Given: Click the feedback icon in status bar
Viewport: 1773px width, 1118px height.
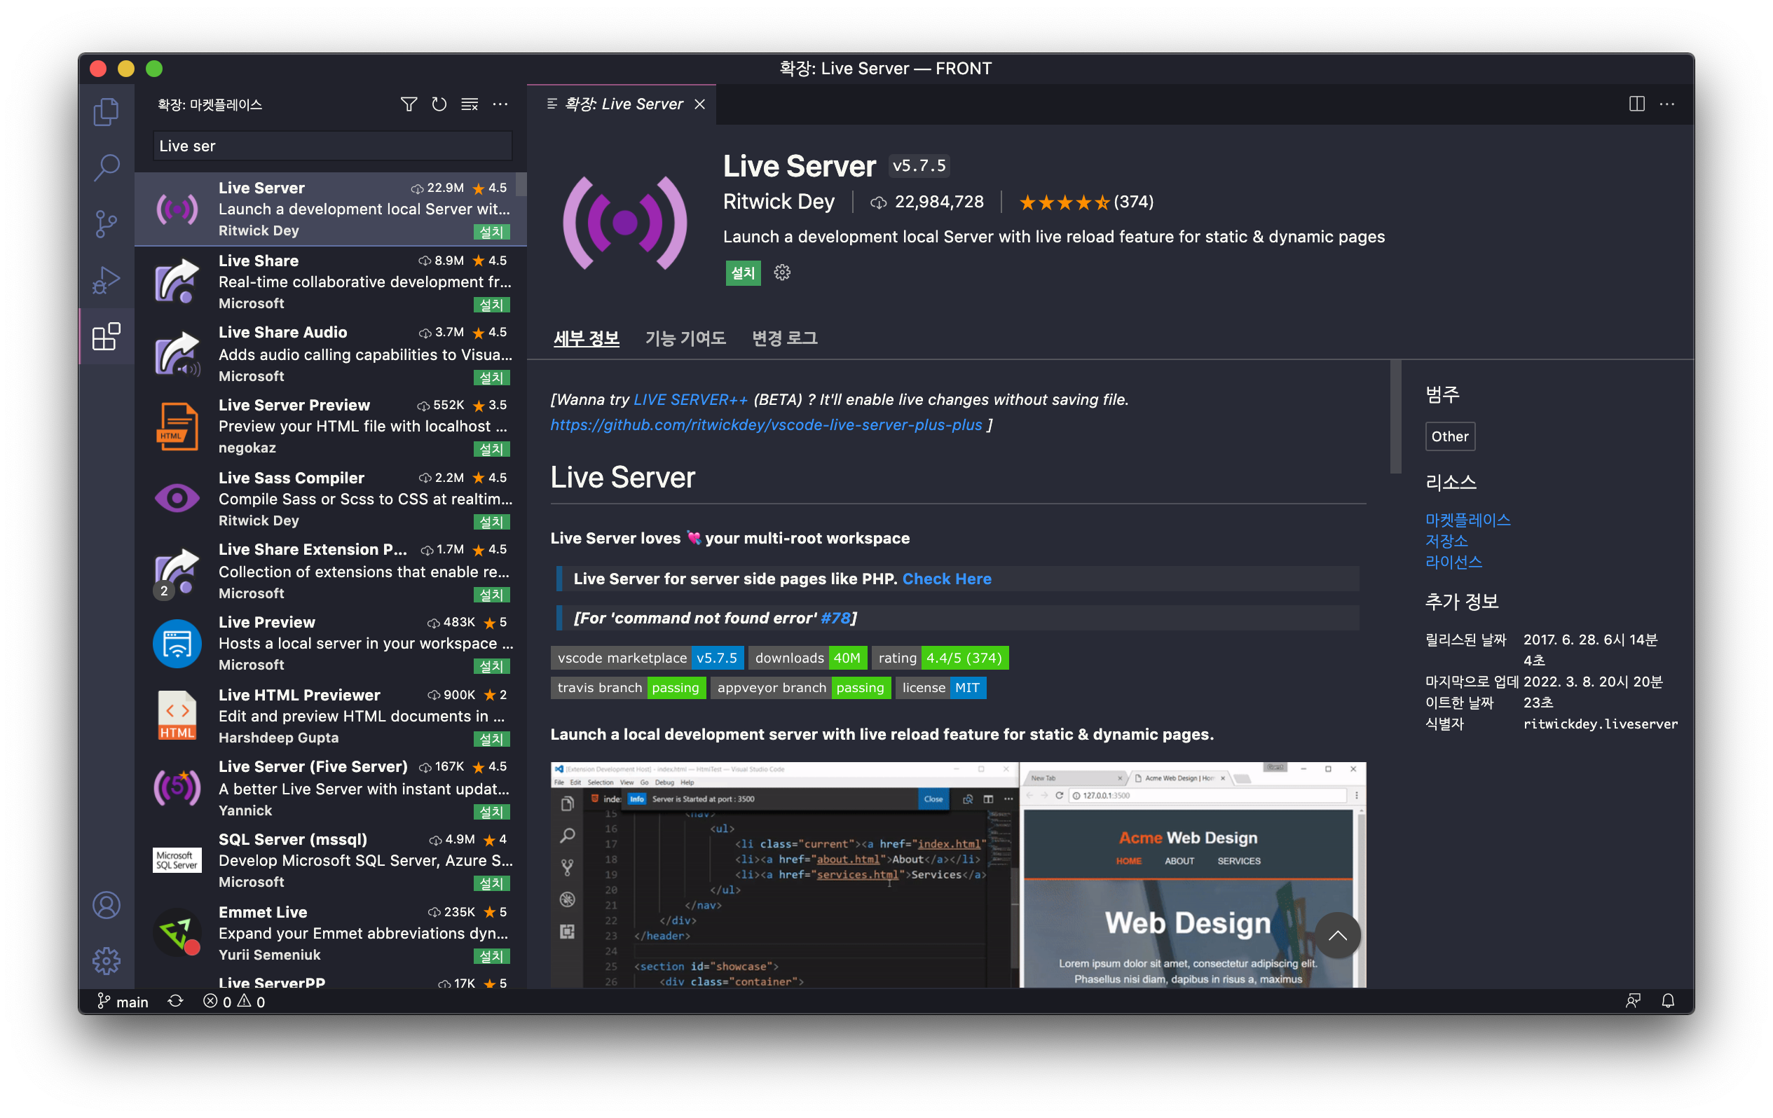Looking at the screenshot, I should 1633,1001.
